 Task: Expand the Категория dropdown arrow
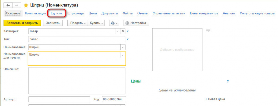pyautogui.click(x=118, y=31)
